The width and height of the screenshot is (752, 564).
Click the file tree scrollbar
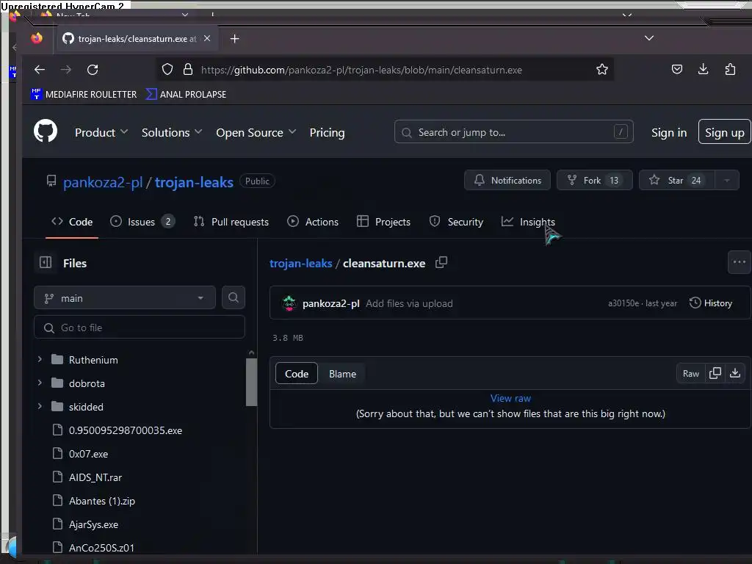tap(251, 382)
